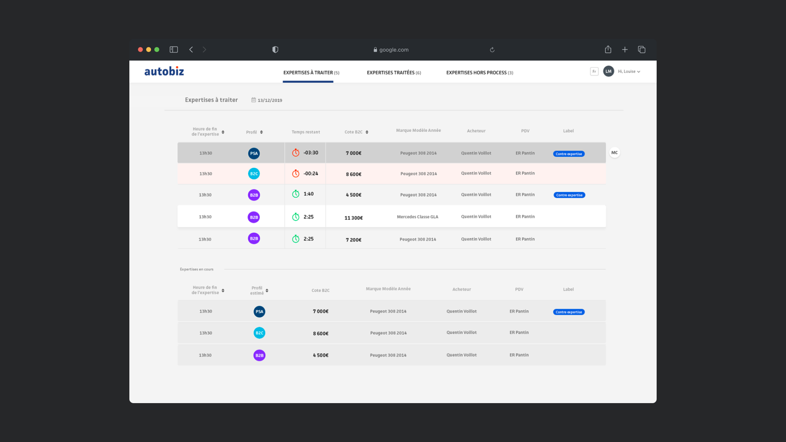Click the red stopwatch icon at -03:30
786x442 pixels.
pos(296,153)
